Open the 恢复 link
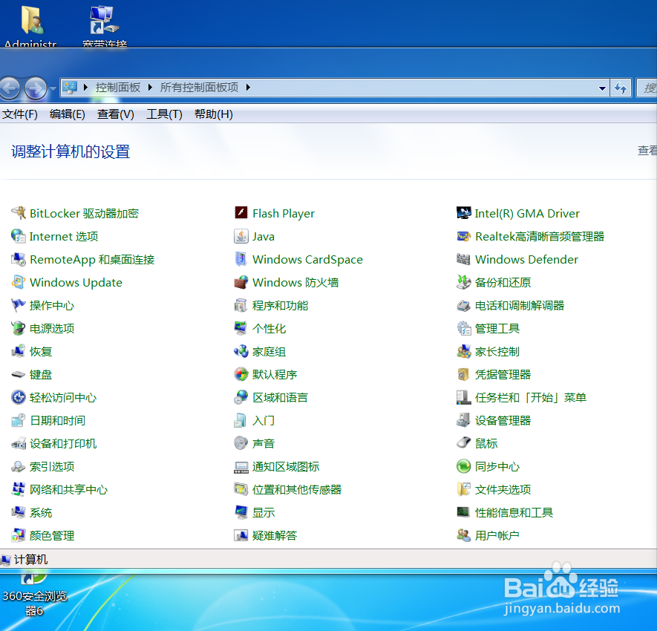This screenshot has width=657, height=631. pos(41,352)
